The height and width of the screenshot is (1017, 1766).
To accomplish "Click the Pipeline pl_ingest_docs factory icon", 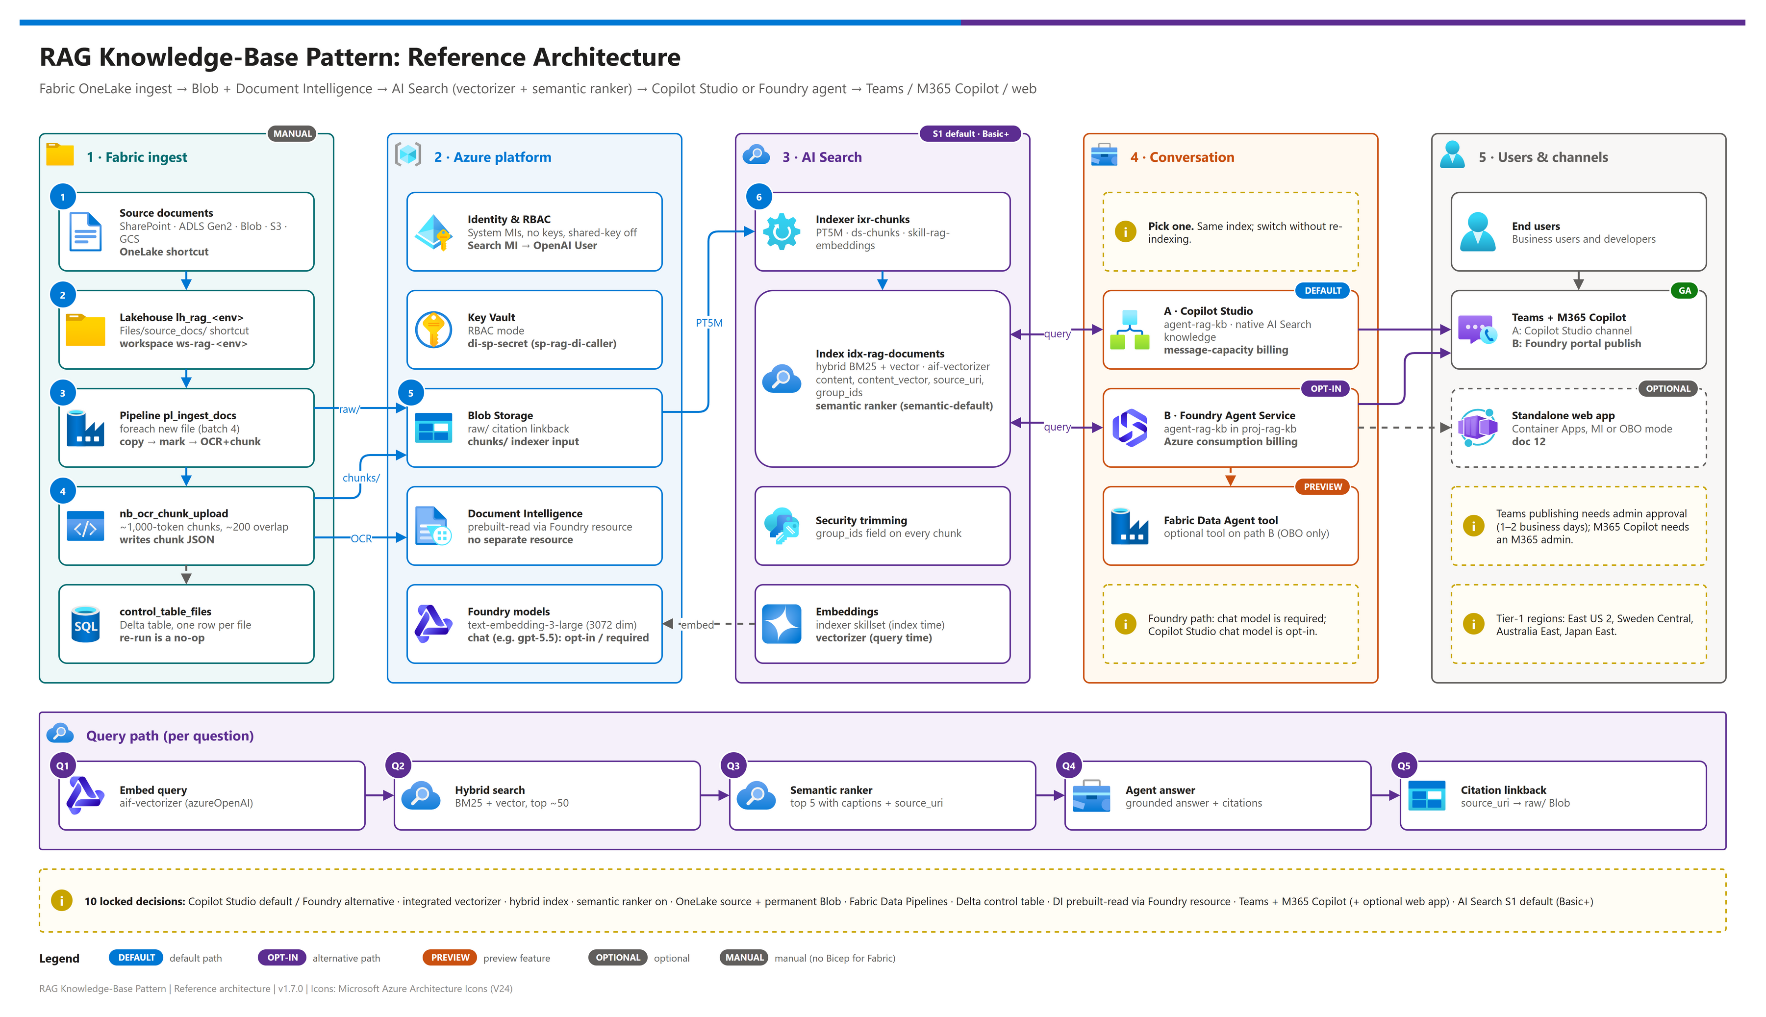I will click(x=85, y=428).
